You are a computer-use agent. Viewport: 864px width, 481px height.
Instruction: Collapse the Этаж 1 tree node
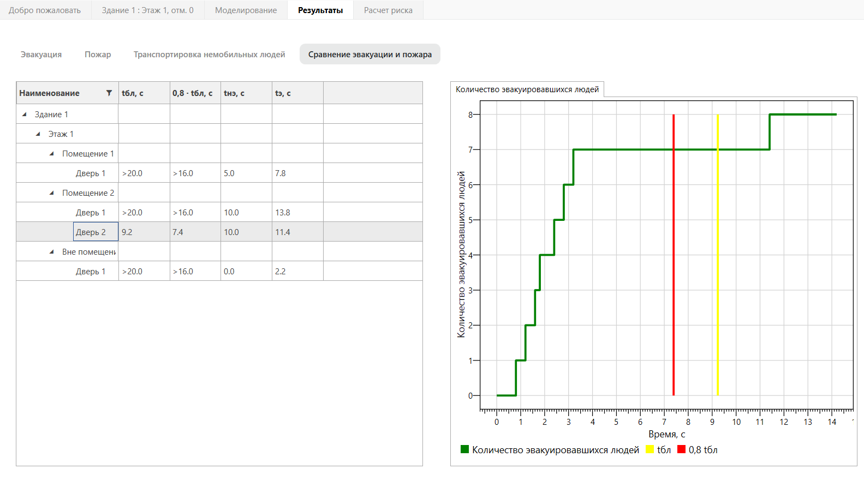(x=38, y=134)
